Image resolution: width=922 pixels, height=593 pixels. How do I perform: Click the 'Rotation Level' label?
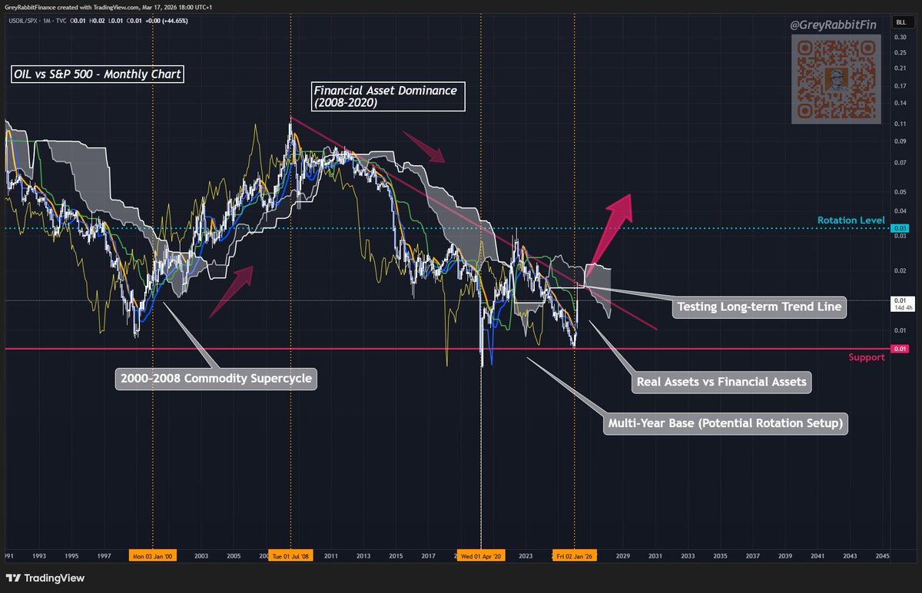pos(851,220)
